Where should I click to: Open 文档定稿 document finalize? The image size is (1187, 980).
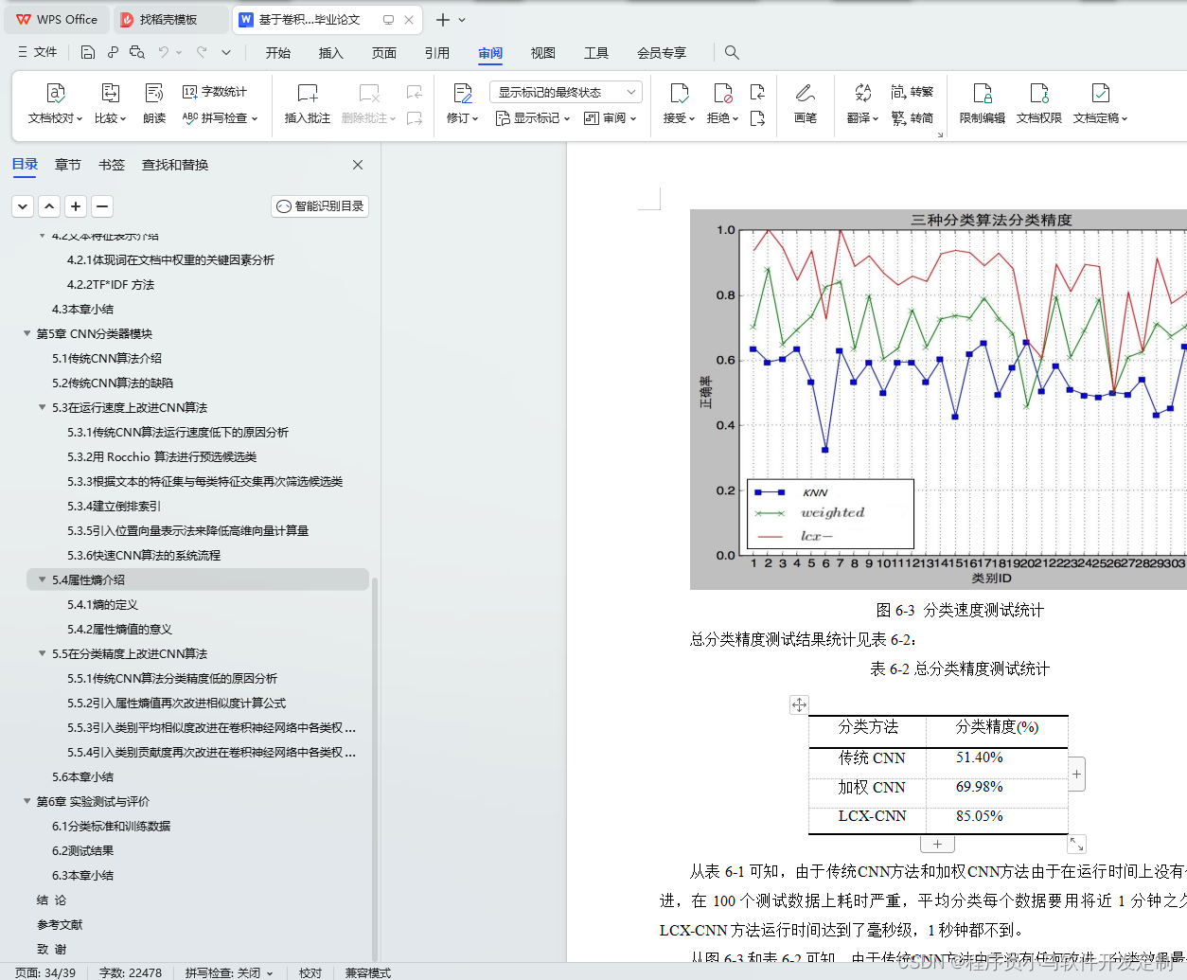[x=1100, y=104]
